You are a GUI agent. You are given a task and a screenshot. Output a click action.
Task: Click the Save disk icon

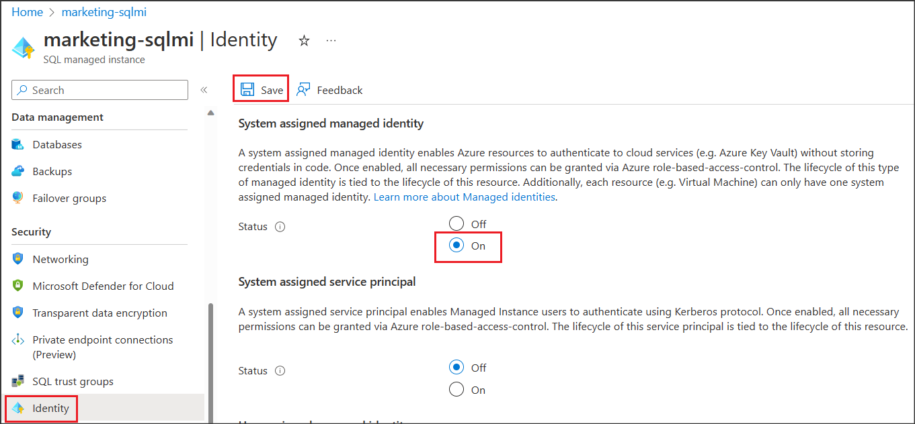pos(247,90)
